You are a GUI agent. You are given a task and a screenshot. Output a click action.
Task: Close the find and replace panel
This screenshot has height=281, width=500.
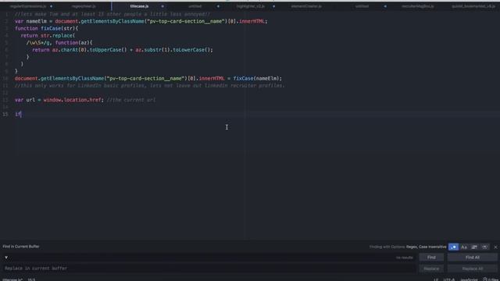[x=495, y=247]
